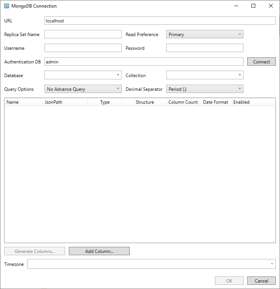Expand the Timezone dropdown
Screen dimensions: 280x289
tap(151, 264)
